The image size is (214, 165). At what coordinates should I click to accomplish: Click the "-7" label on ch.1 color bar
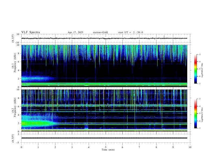tap(199, 84)
